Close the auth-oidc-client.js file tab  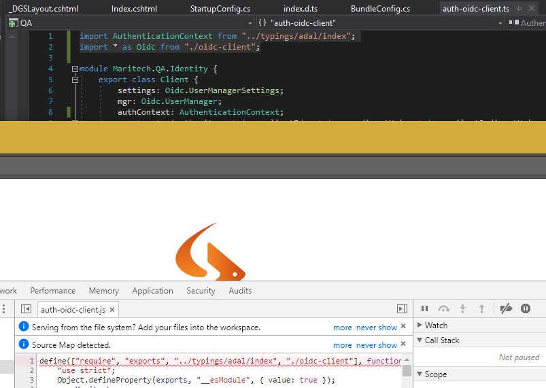tap(112, 309)
